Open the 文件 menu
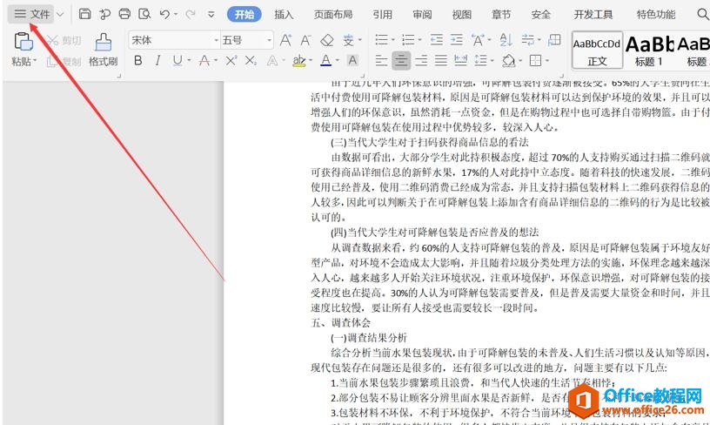710x425 pixels. (31, 14)
